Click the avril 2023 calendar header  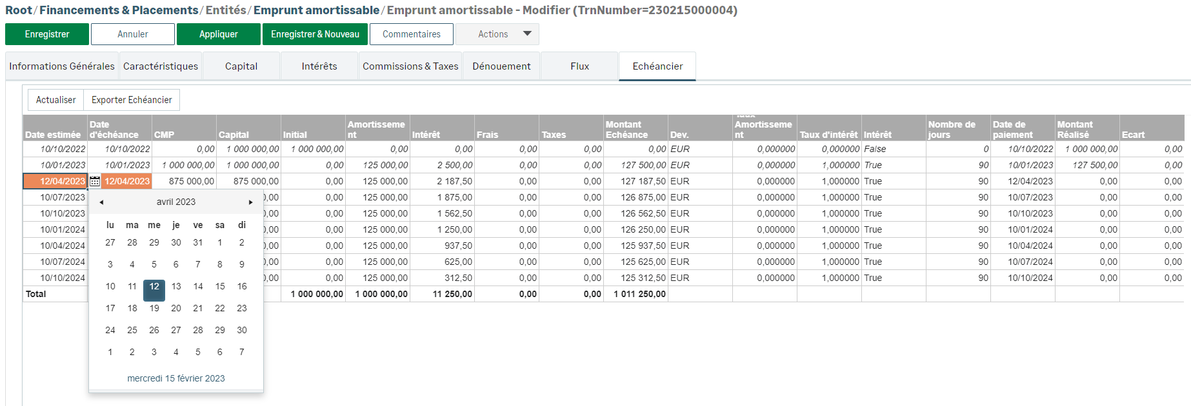(175, 202)
